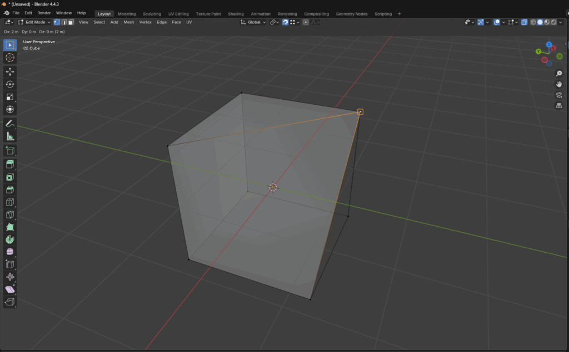Select the Rip Region tool
The height and width of the screenshot is (352, 569).
pos(10,302)
